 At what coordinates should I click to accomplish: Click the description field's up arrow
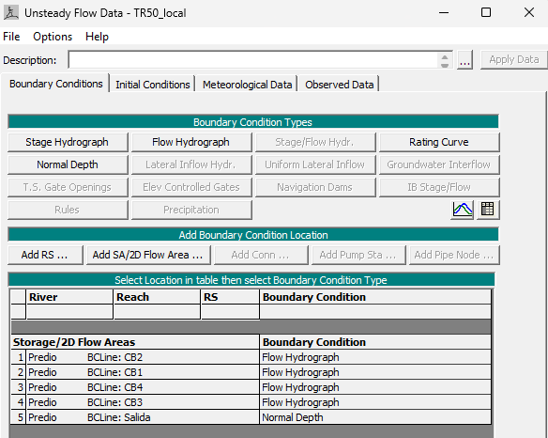pos(445,56)
